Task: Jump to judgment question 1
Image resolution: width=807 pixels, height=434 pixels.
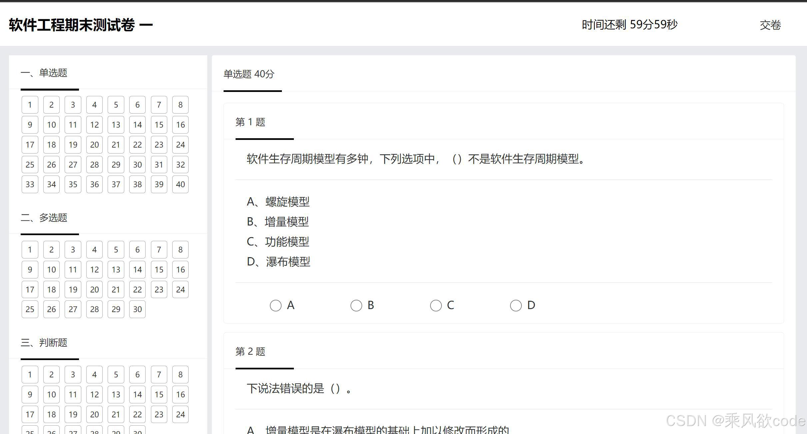Action: (x=30, y=374)
